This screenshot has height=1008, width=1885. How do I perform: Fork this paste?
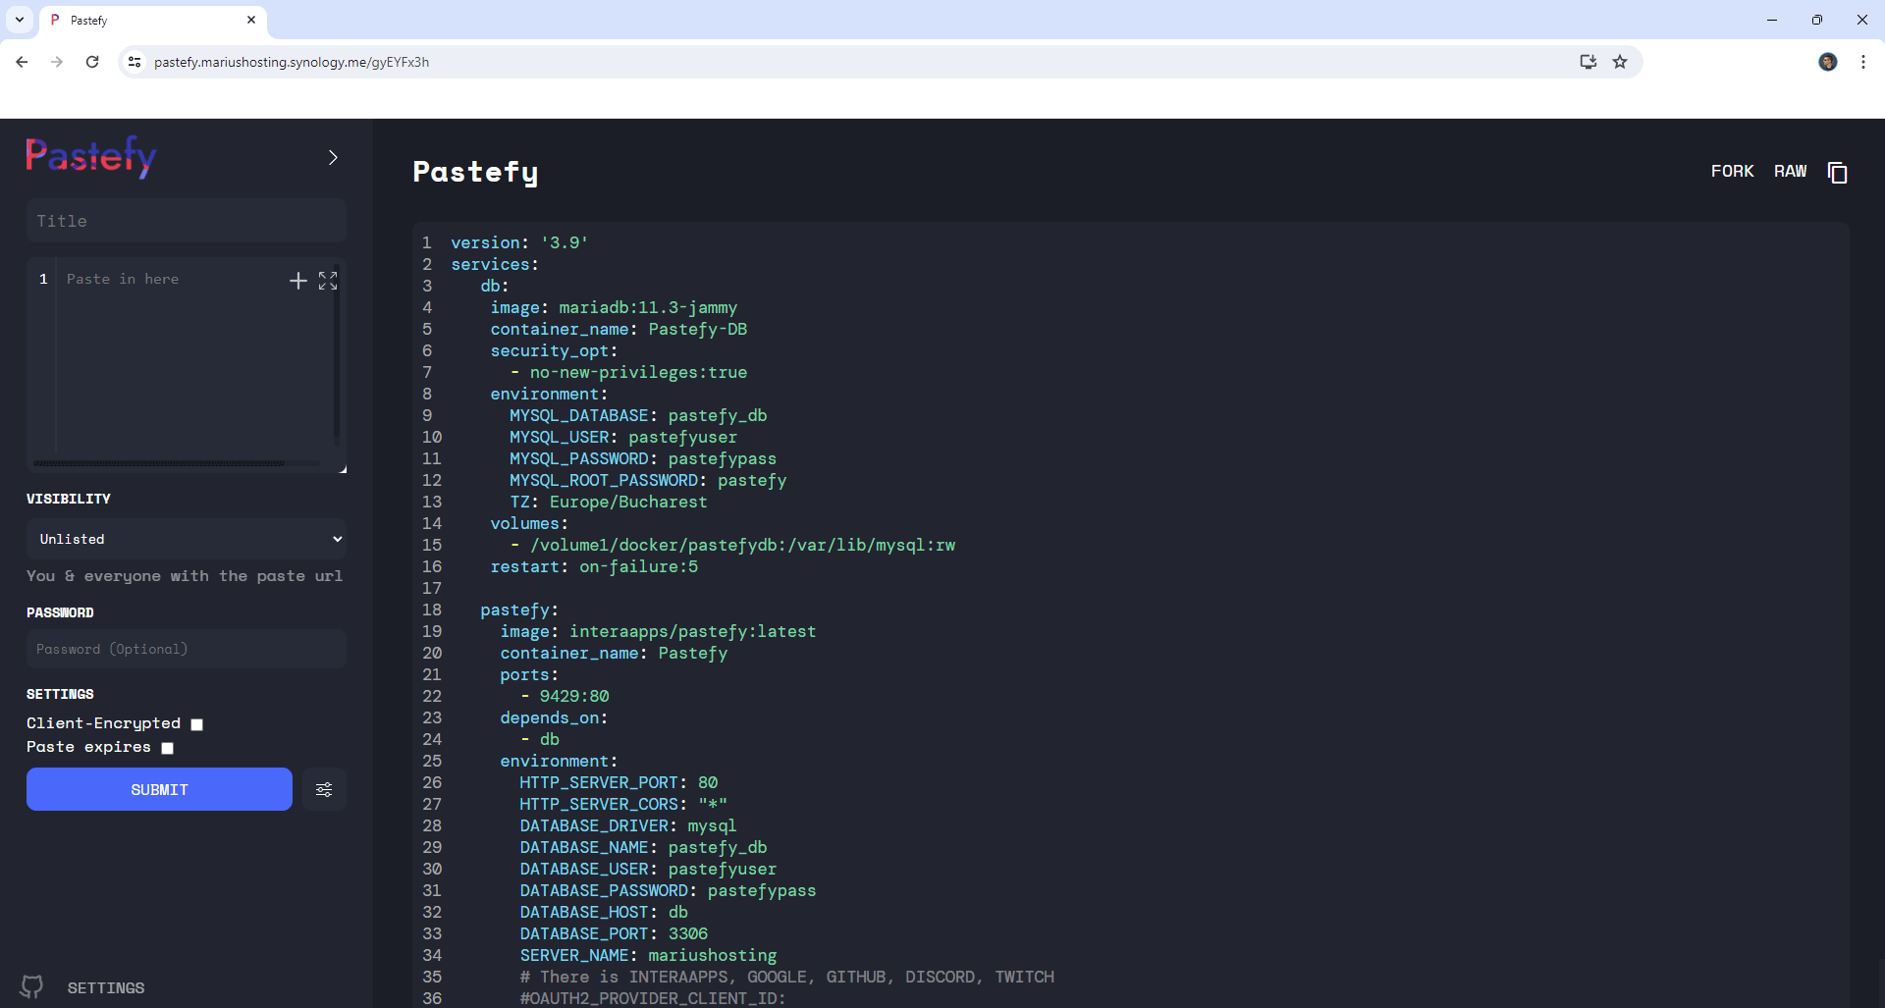(1733, 171)
